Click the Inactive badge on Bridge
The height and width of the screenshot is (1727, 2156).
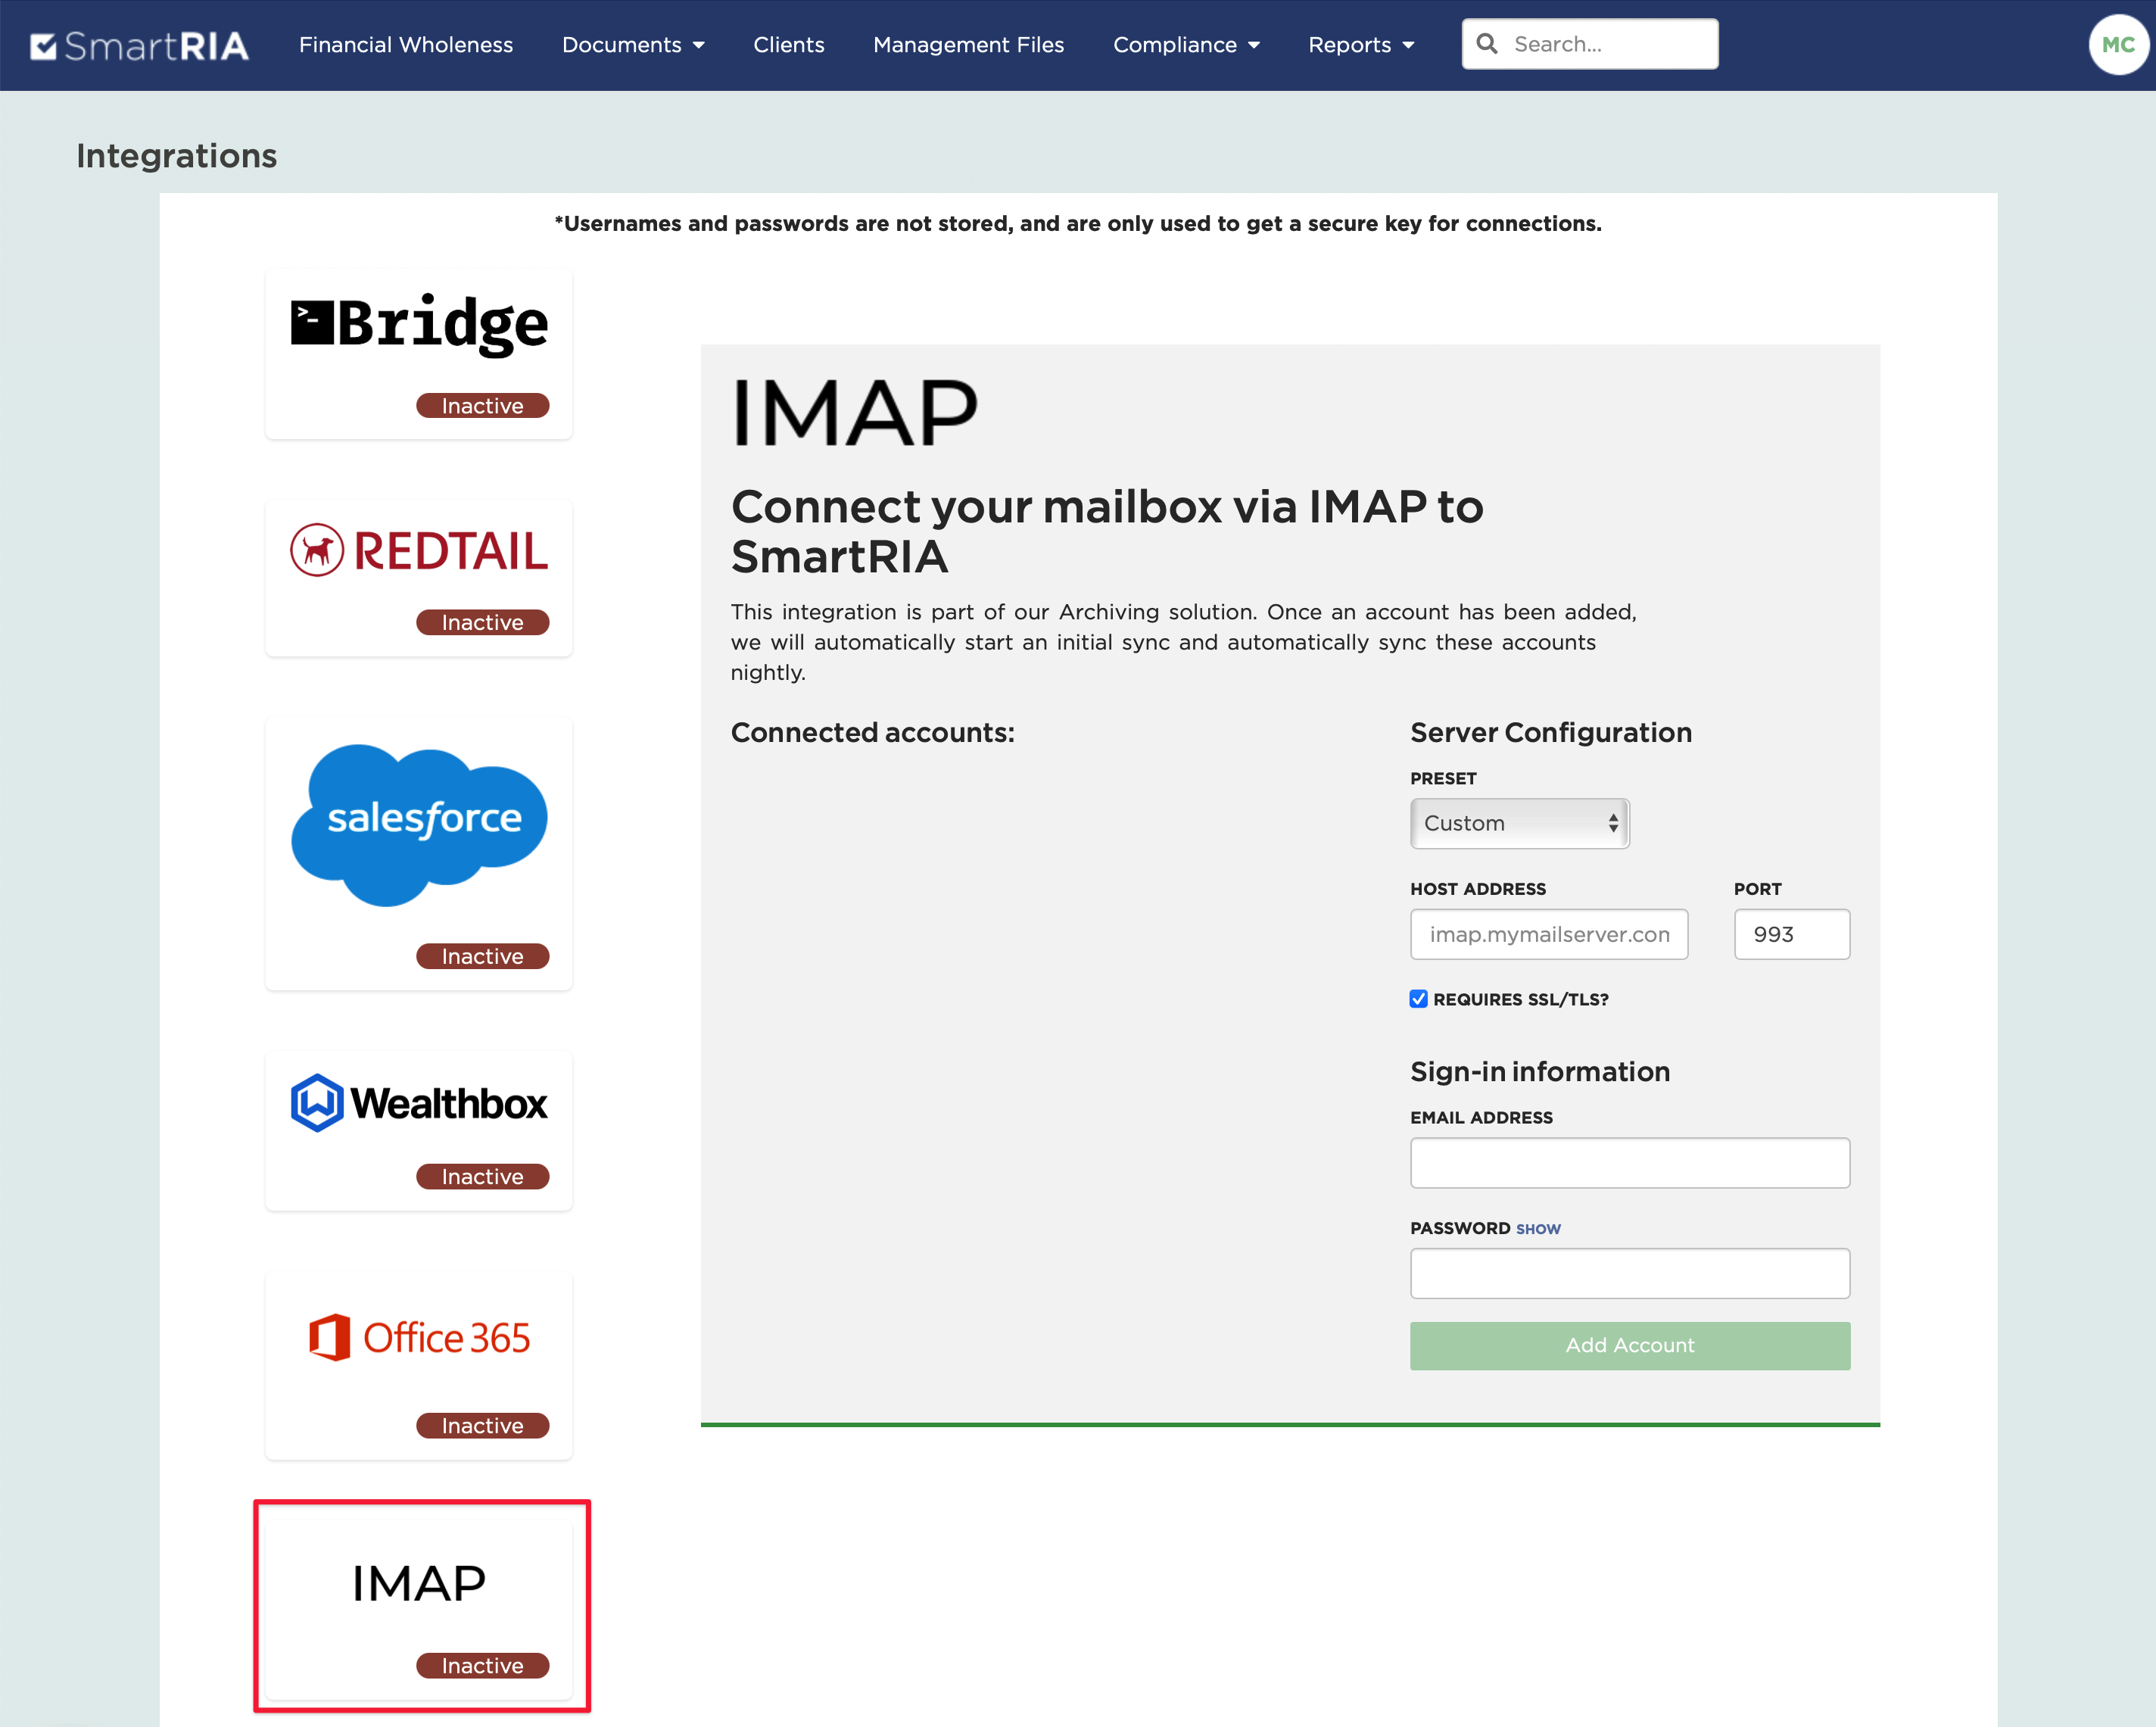[x=482, y=406]
